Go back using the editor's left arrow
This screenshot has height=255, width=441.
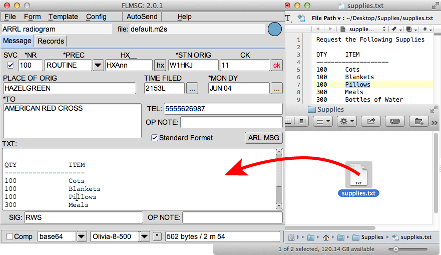click(x=318, y=29)
